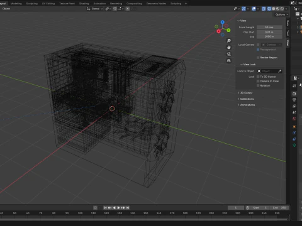The width and height of the screenshot is (302, 226).
Task: Click the blue Z axis on navigation gizmo
Action: [223, 22]
